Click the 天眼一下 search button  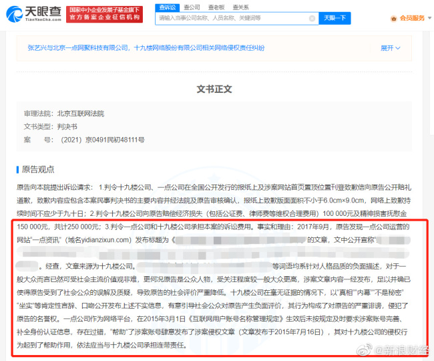[x=335, y=18]
